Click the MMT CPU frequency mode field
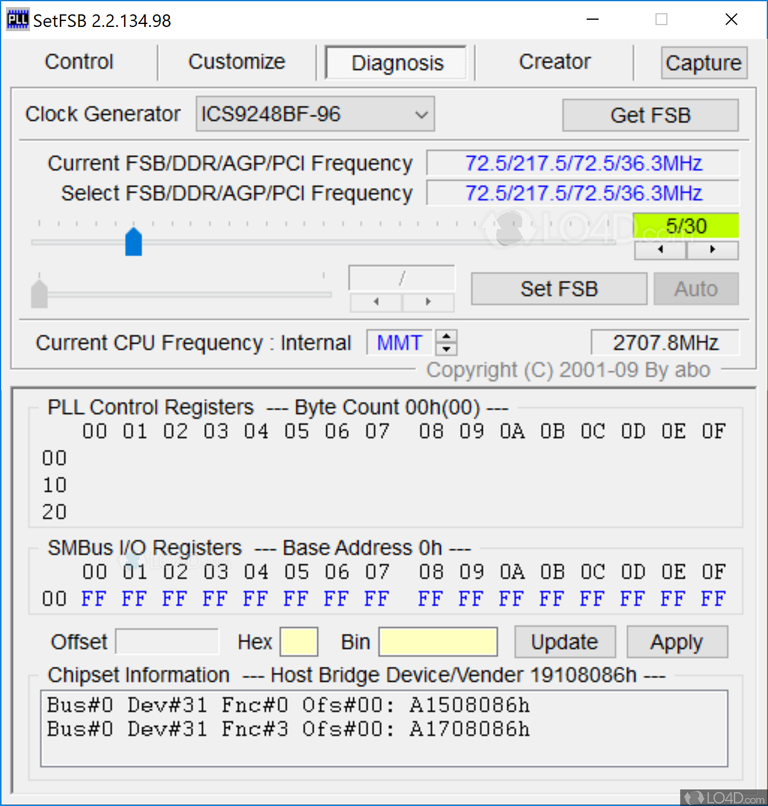 (399, 343)
